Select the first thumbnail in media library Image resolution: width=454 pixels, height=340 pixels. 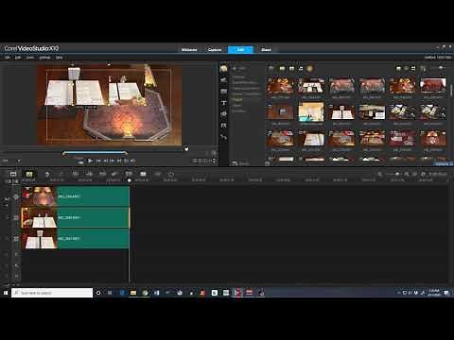280,85
